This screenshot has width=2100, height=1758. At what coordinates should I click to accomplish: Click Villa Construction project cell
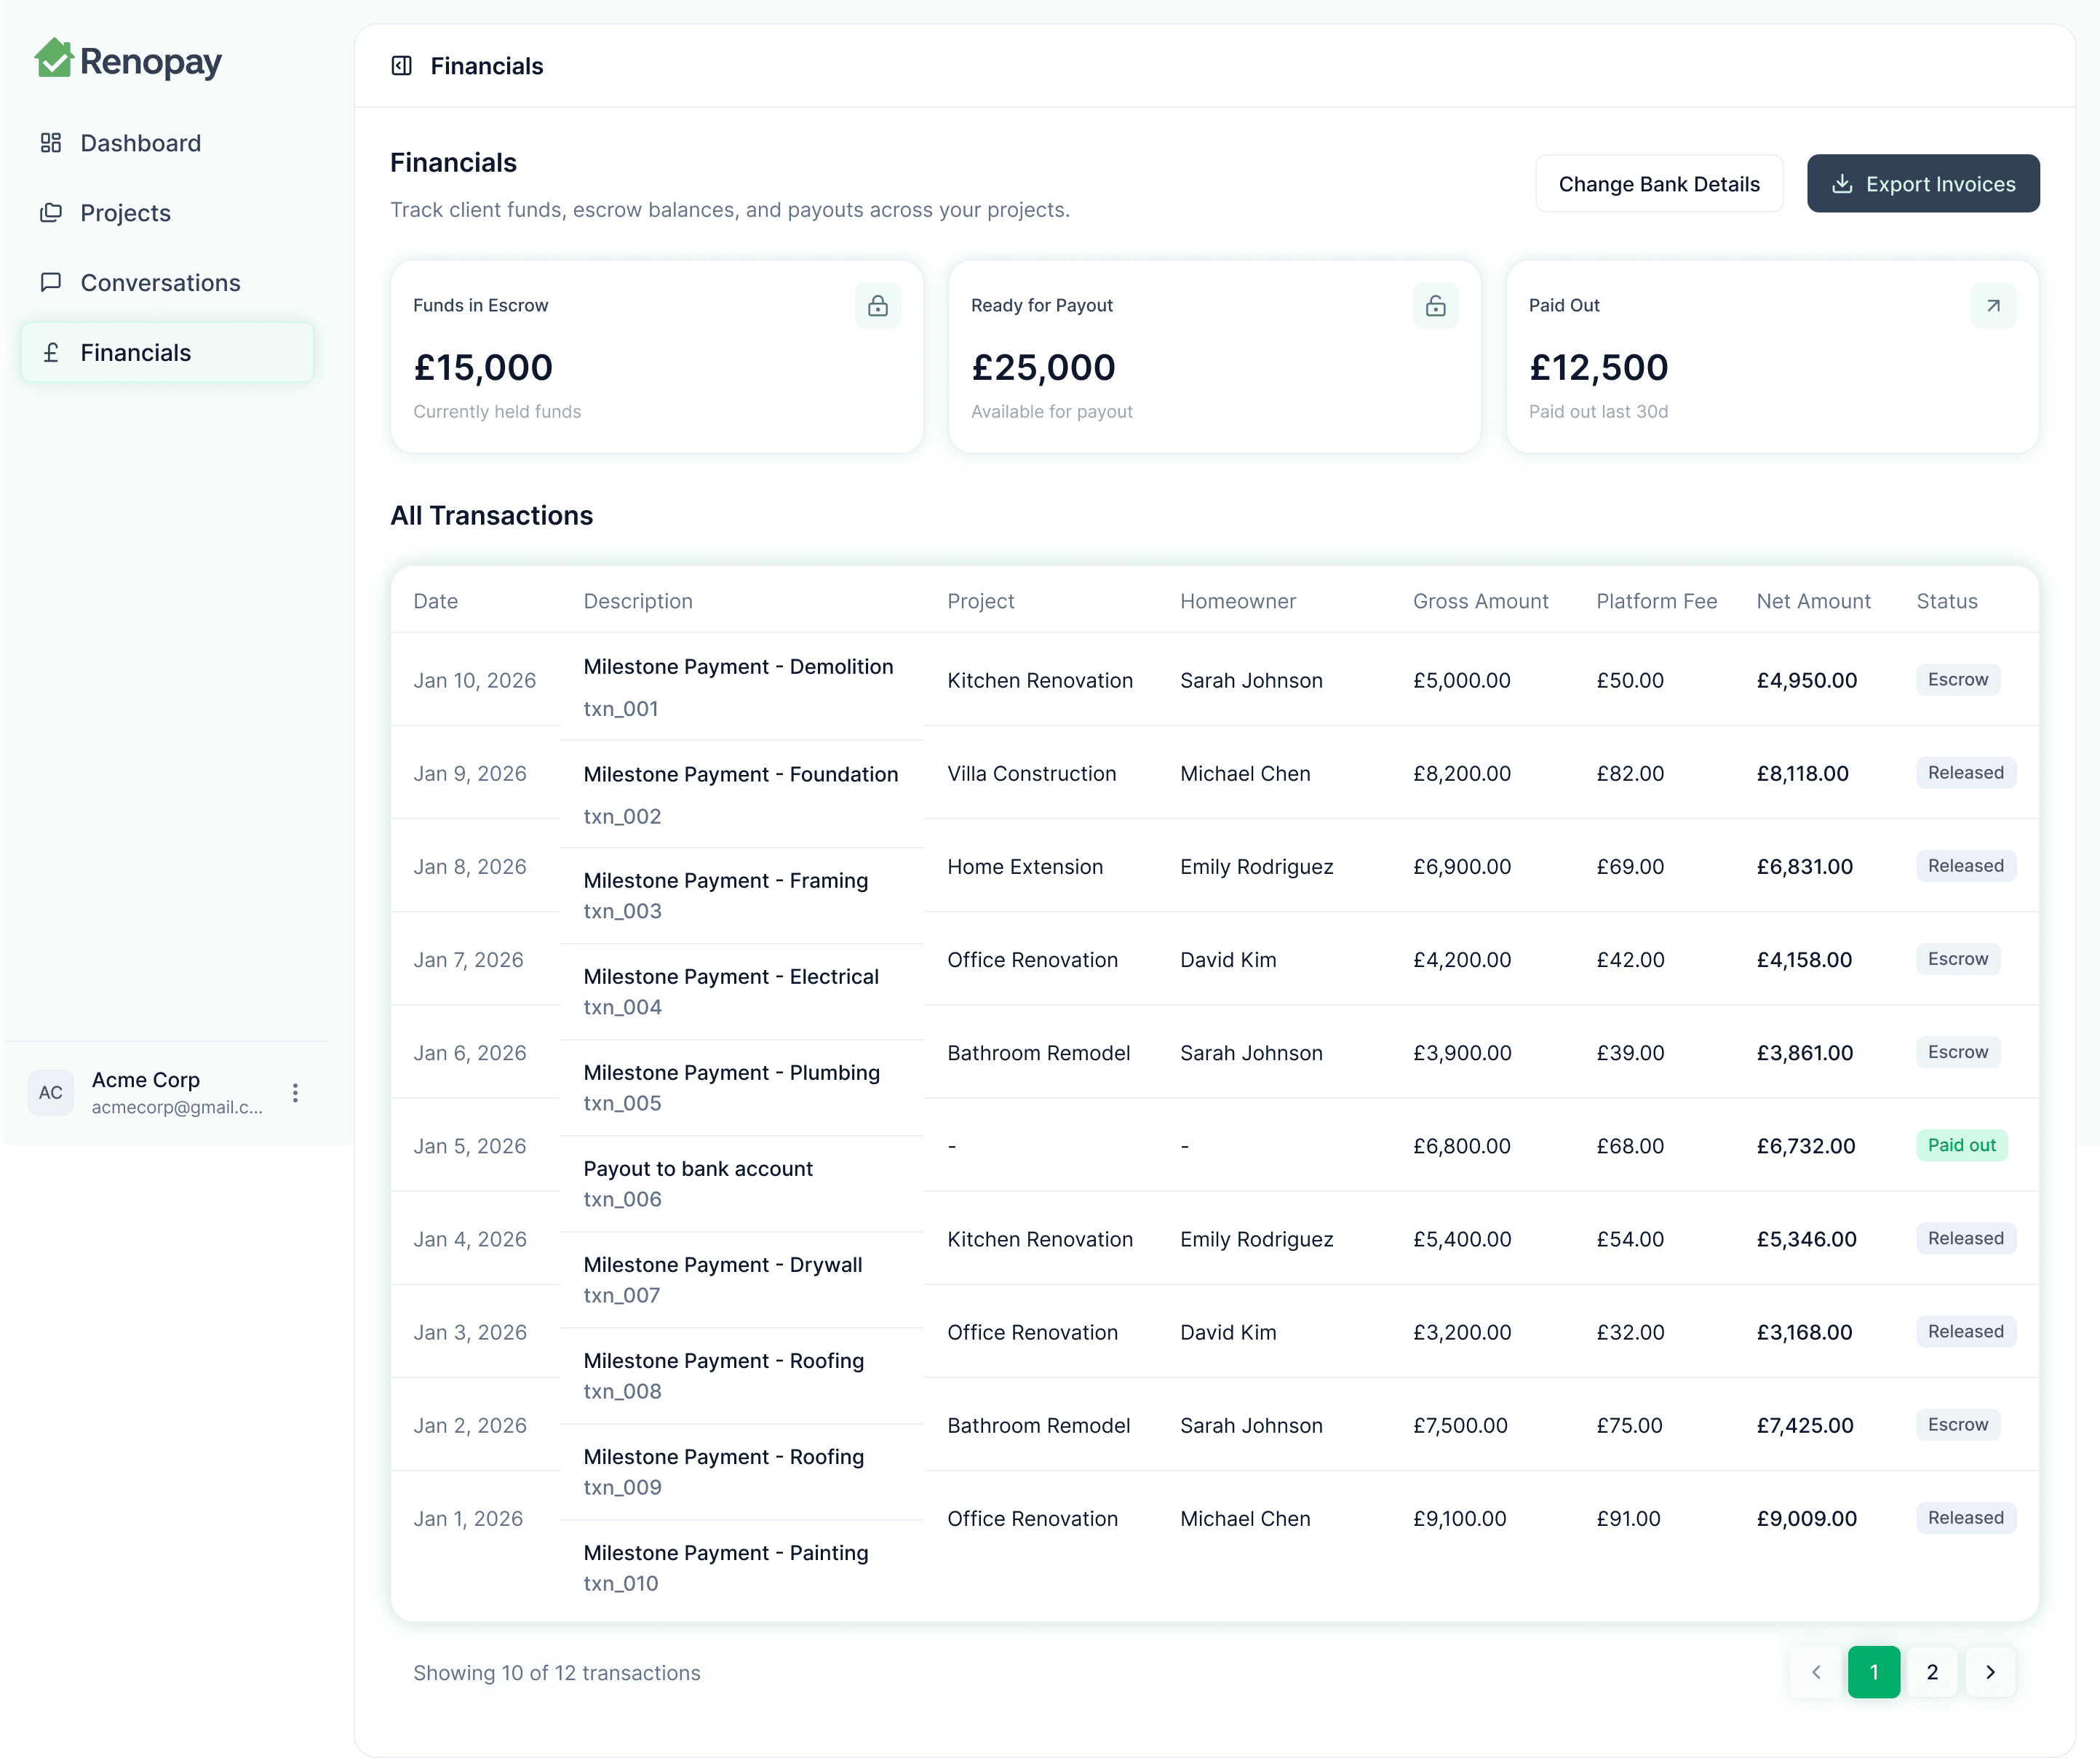(1032, 774)
